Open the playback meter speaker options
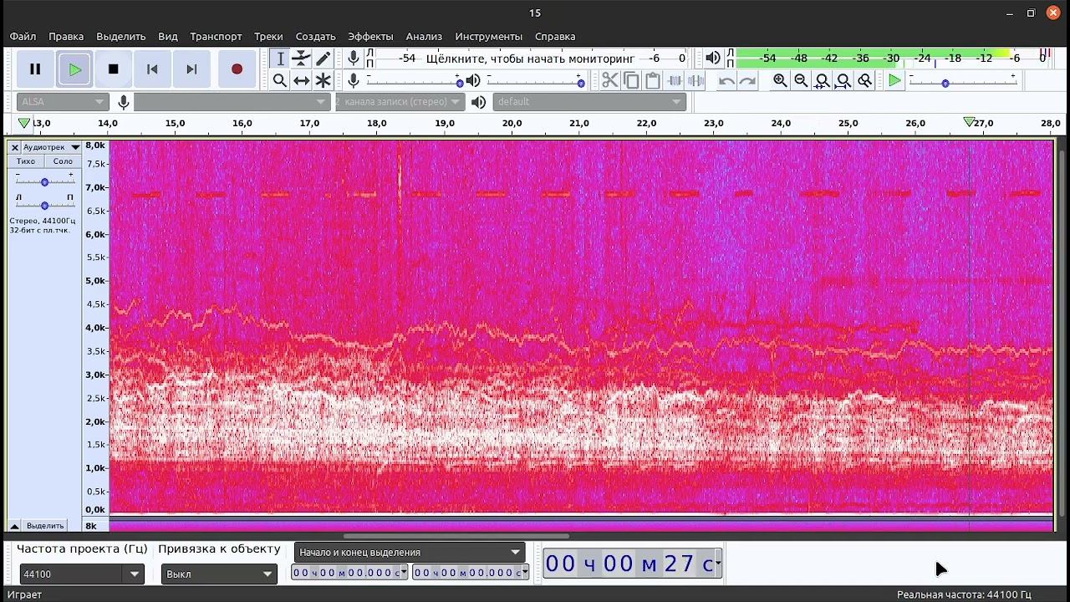 pos(712,59)
